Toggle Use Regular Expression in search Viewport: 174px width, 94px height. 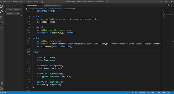pos(21,10)
